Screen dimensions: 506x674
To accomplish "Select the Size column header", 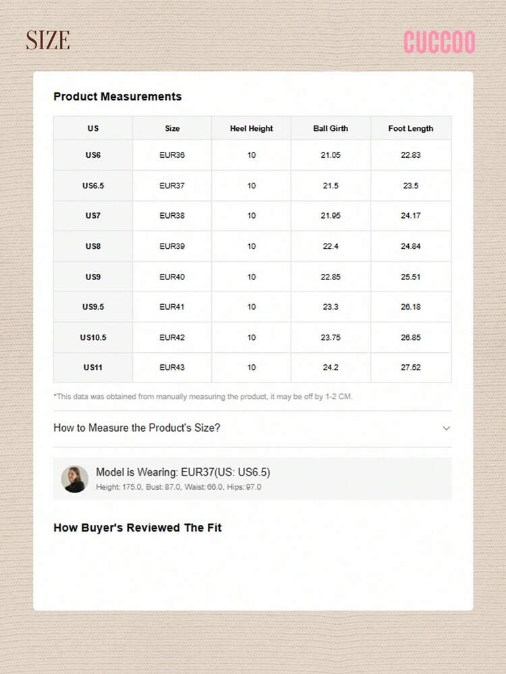I will [x=173, y=128].
